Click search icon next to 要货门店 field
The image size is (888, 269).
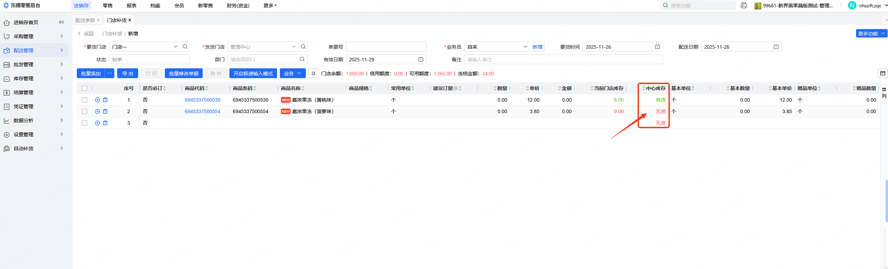(x=185, y=47)
